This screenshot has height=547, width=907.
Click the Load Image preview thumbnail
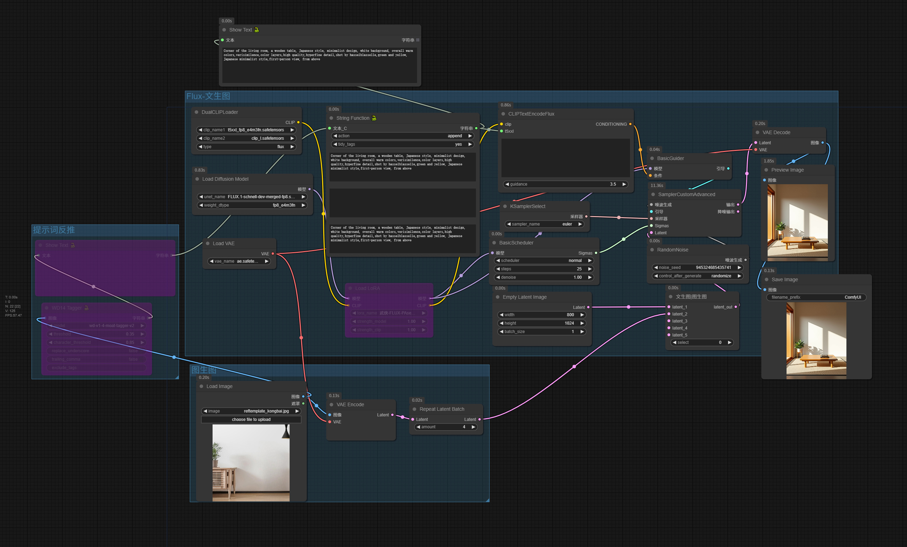click(251, 463)
